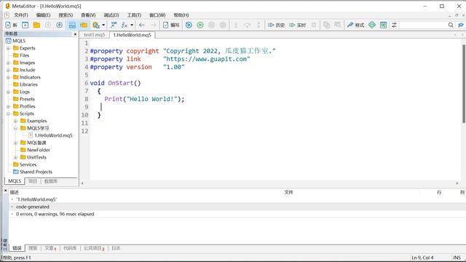The image size is (466, 262).
Task: Start profiling on Real data (实时) button
Action: pyautogui.click(x=298, y=25)
